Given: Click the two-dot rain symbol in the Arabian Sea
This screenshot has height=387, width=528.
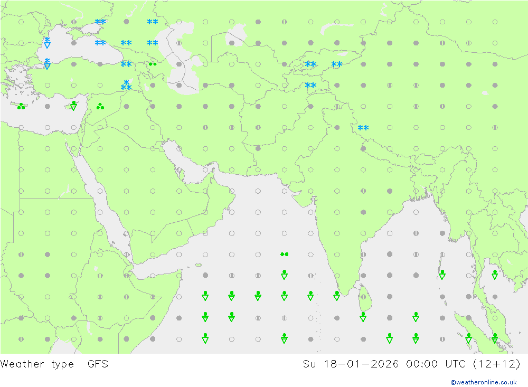Looking at the screenshot, I should pyautogui.click(x=284, y=254).
